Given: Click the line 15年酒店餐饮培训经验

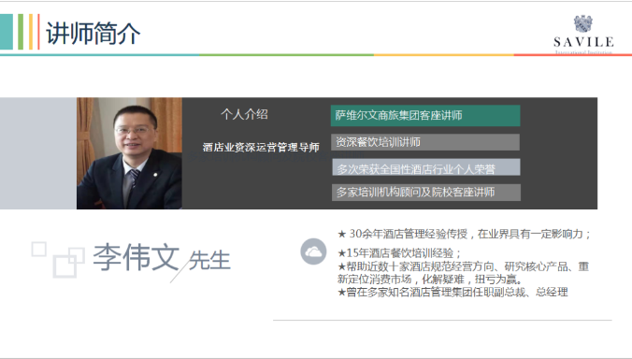Looking at the screenshot, I should click(x=399, y=253).
